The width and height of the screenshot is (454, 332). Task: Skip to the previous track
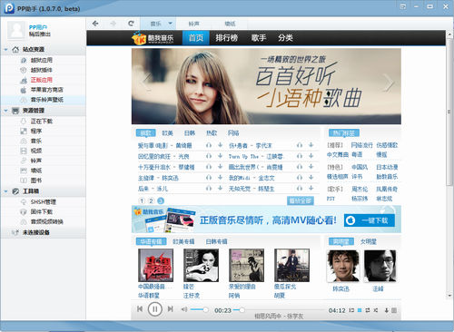[x=140, y=309]
